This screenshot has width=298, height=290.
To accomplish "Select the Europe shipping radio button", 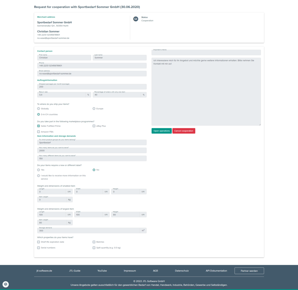I will 94,108.
